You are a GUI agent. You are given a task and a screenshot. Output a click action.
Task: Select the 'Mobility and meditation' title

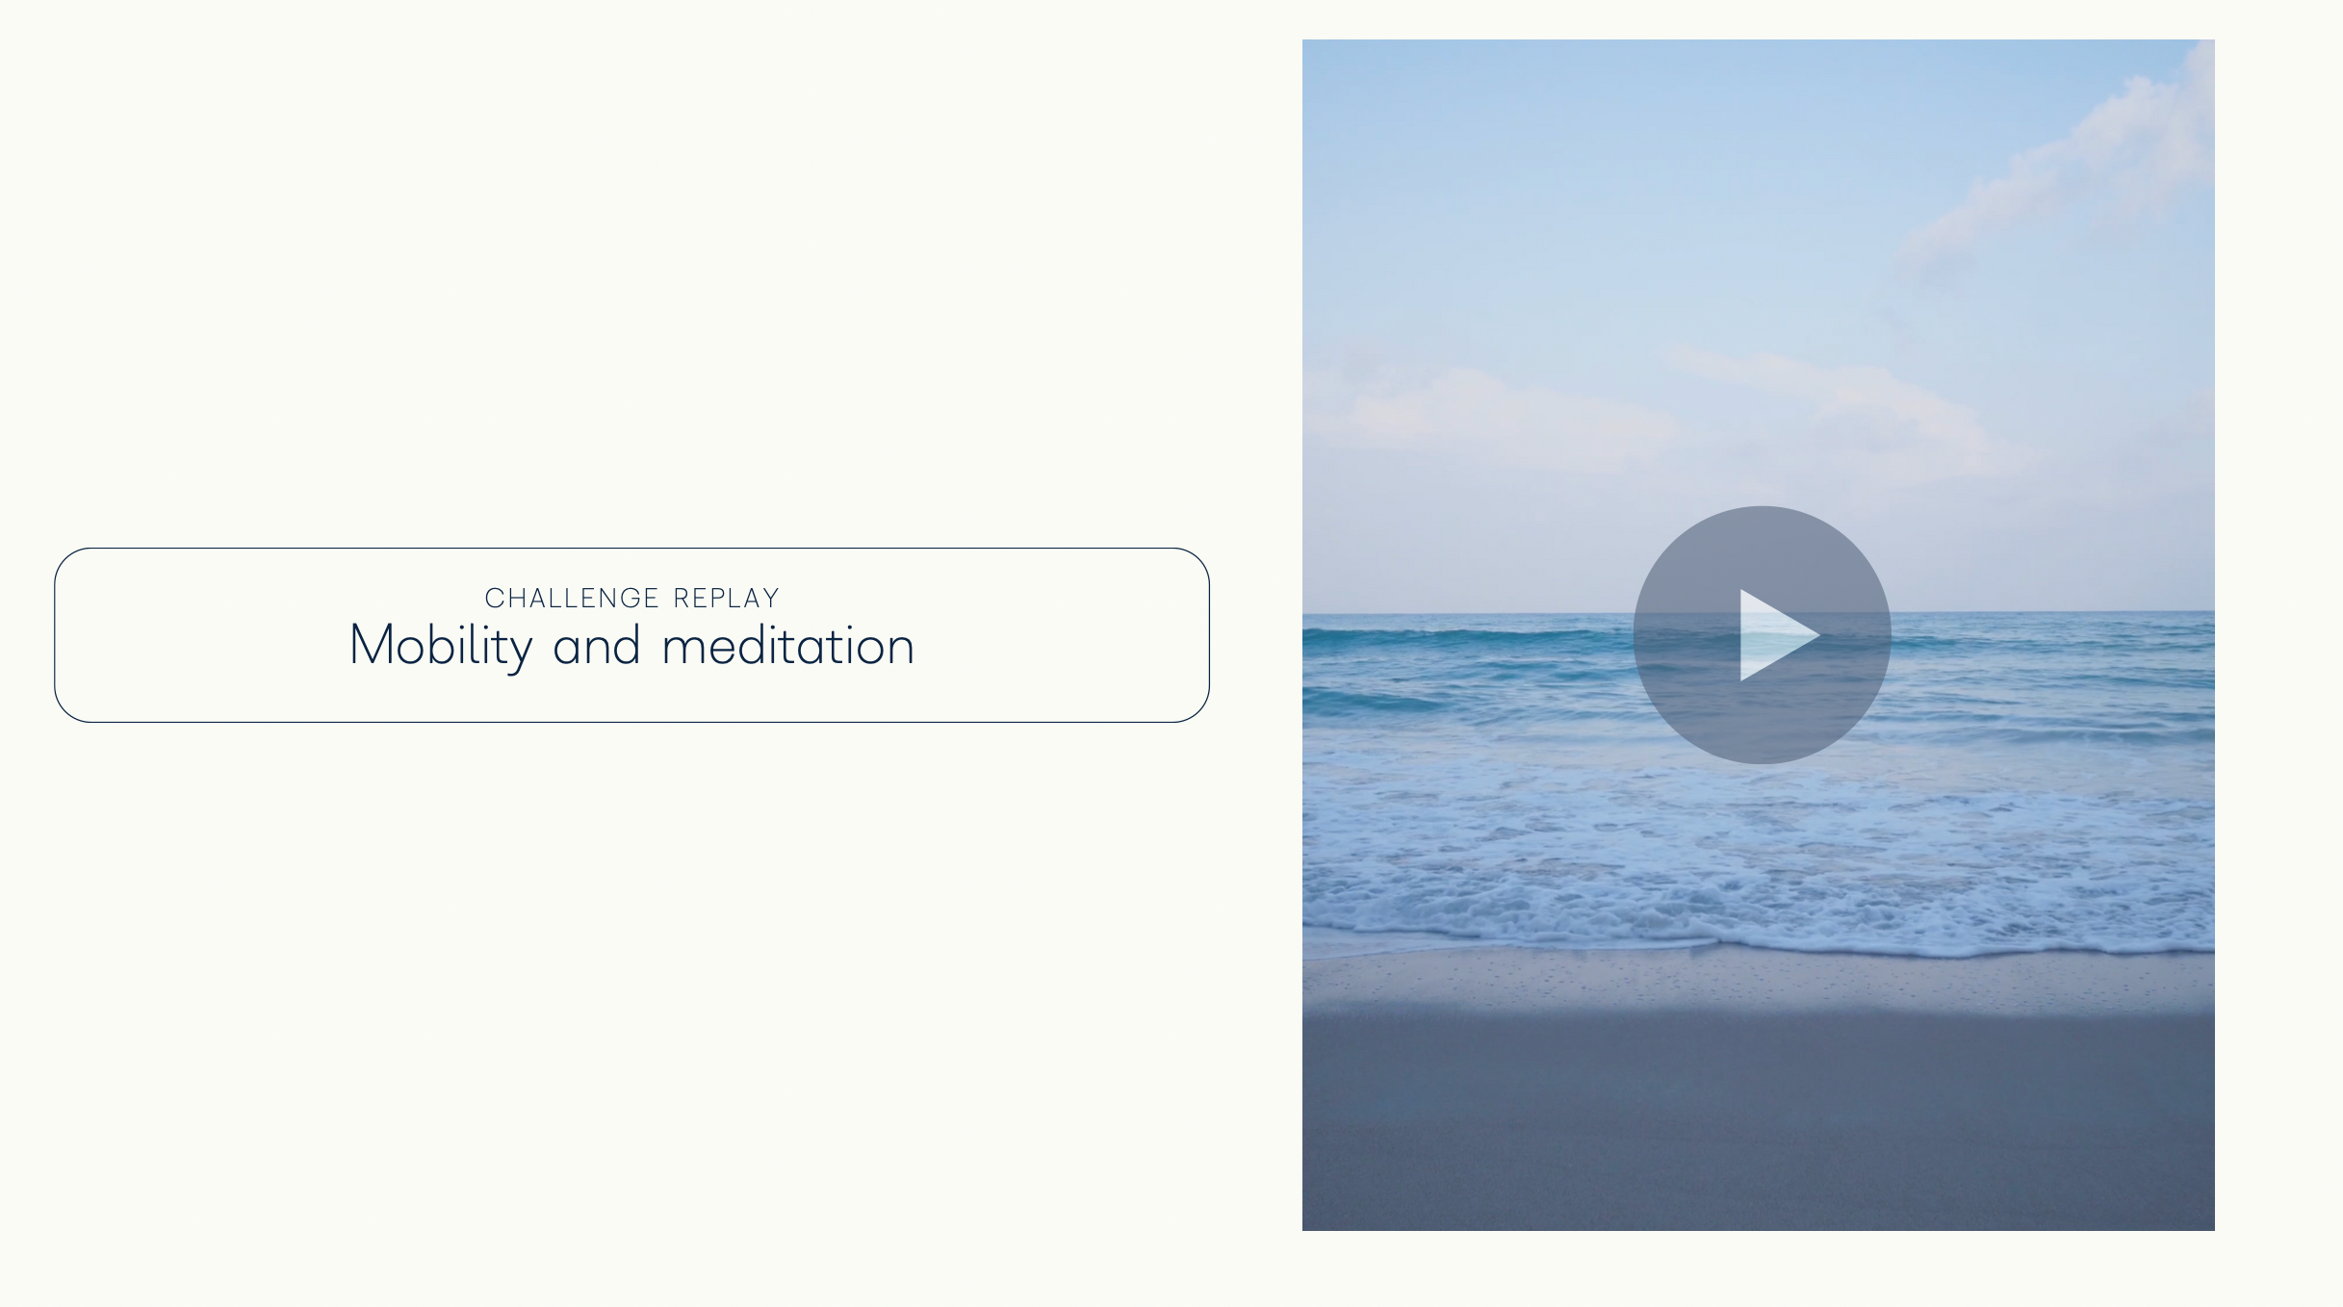tap(631, 646)
